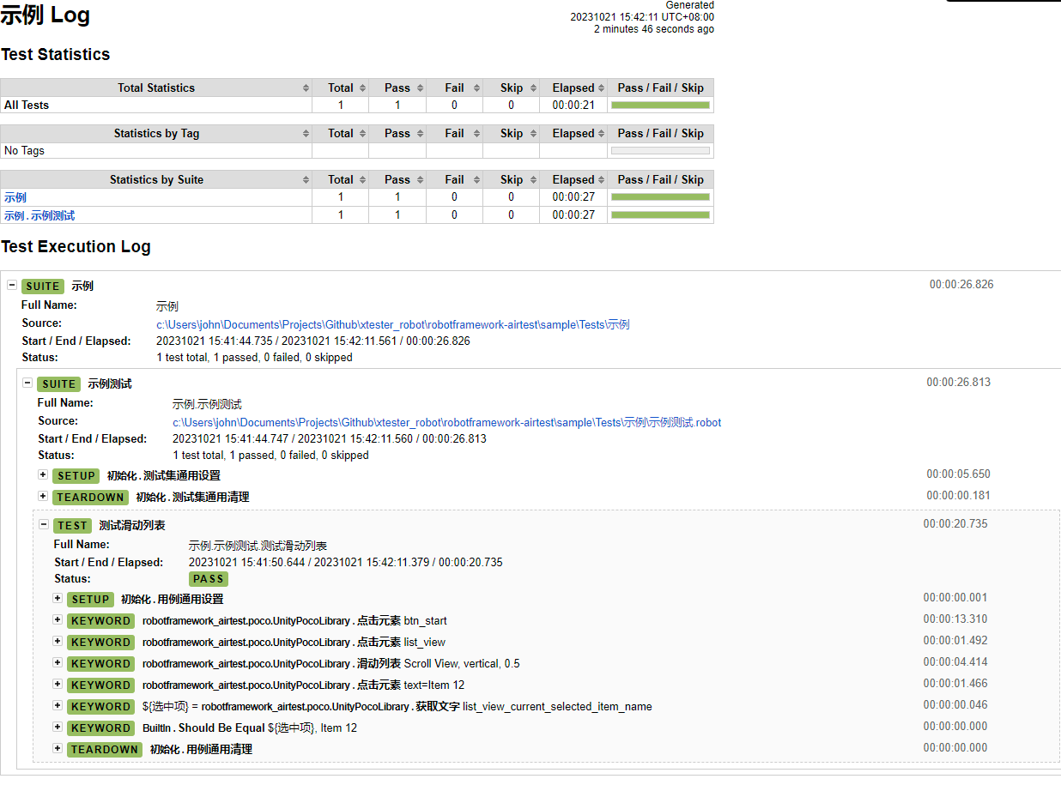Image resolution: width=1061 pixels, height=803 pixels.
Task: Sort Statistics by Suite name column
Action: (x=156, y=179)
